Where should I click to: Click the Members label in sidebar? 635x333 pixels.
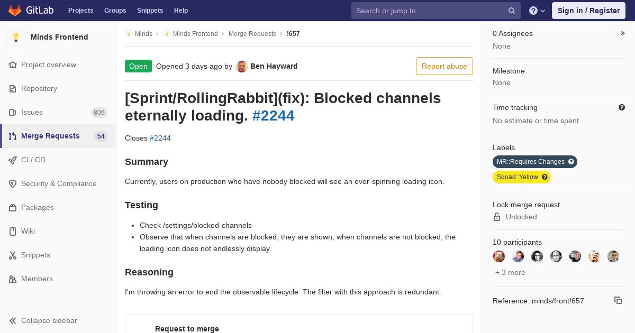37,279
